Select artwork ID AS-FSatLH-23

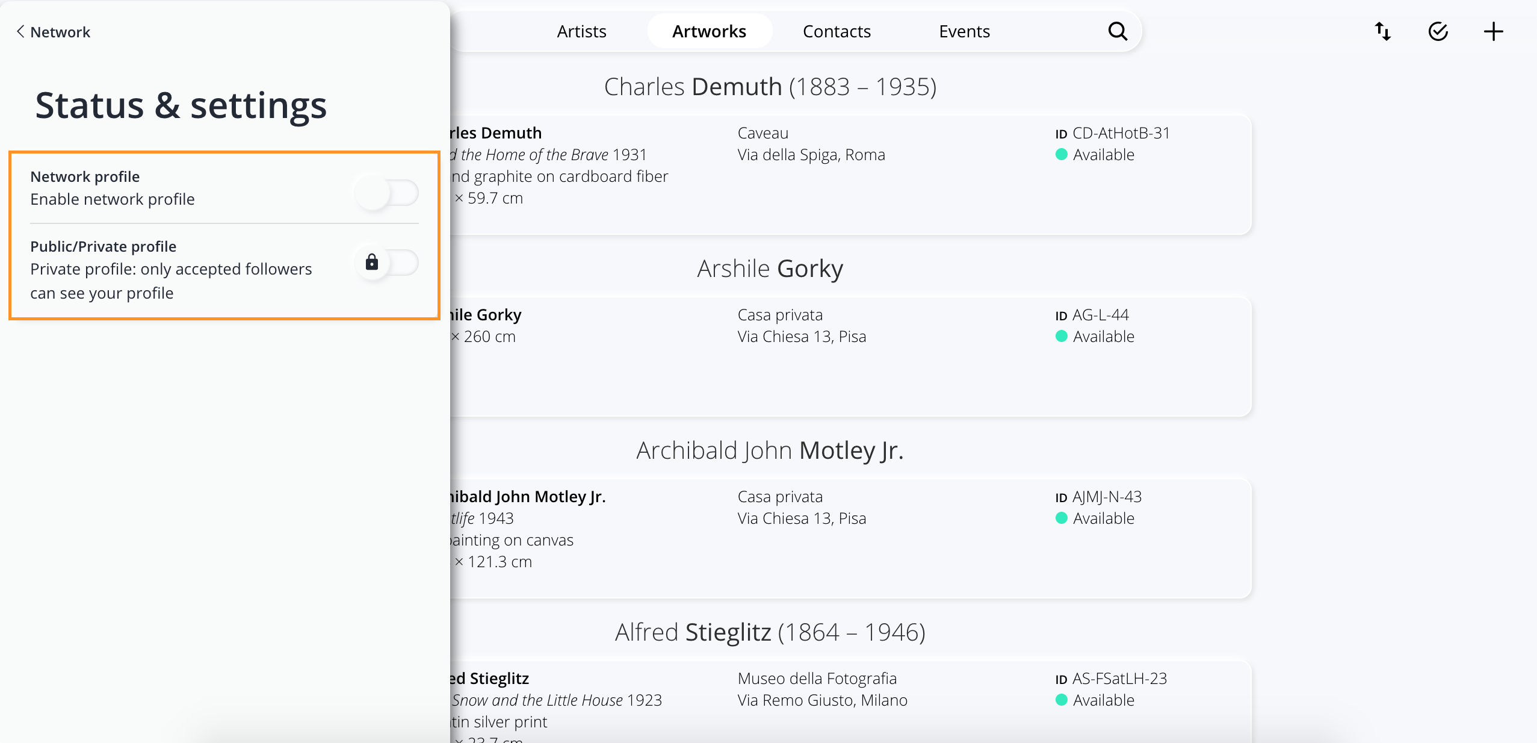1111,679
